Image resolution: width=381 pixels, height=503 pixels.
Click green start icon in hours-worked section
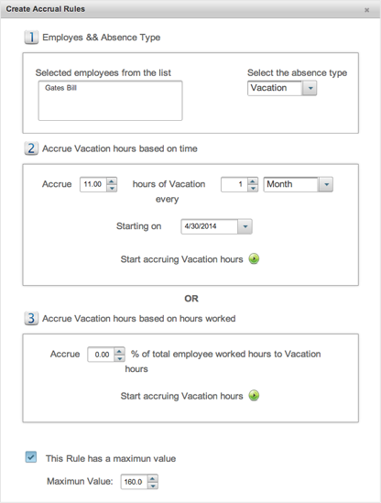[254, 395]
